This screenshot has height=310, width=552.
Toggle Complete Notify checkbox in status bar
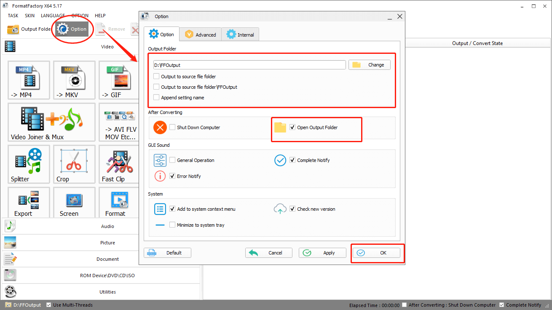501,305
